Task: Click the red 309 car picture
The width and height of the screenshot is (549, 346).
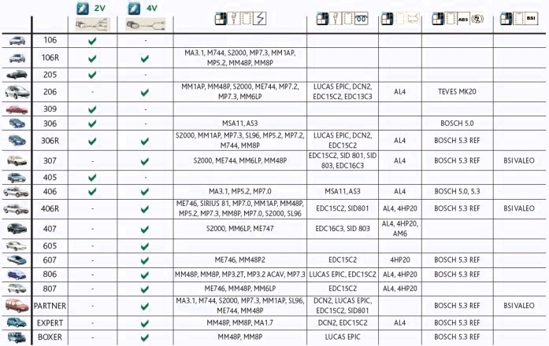Action: point(17,109)
